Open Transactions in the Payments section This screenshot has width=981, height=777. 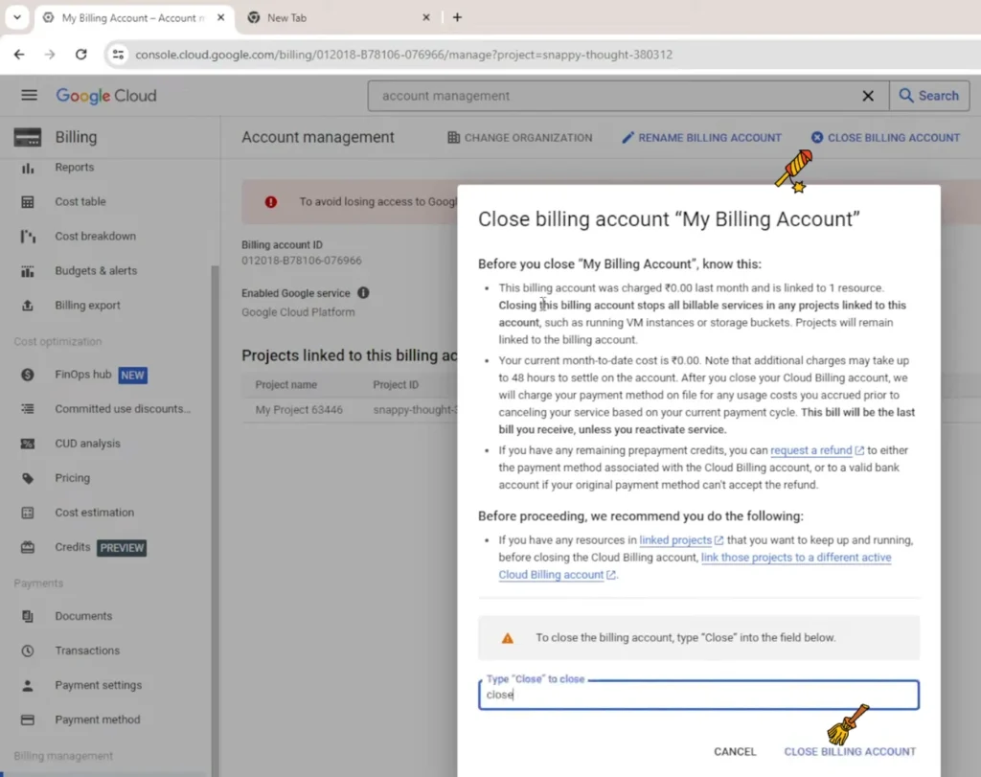click(x=87, y=651)
